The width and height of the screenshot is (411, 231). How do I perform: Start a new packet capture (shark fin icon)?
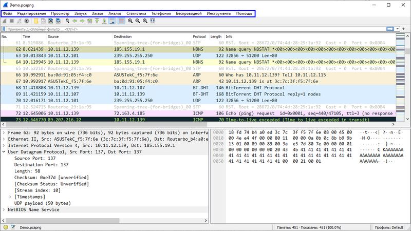coord(5,21)
